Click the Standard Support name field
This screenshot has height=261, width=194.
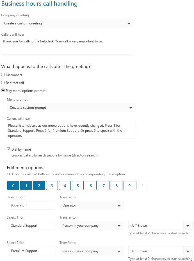[31, 226]
